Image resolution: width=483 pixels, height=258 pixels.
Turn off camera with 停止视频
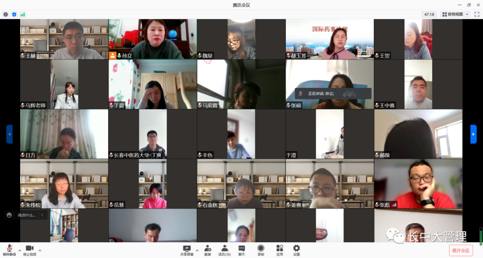pyautogui.click(x=30, y=250)
